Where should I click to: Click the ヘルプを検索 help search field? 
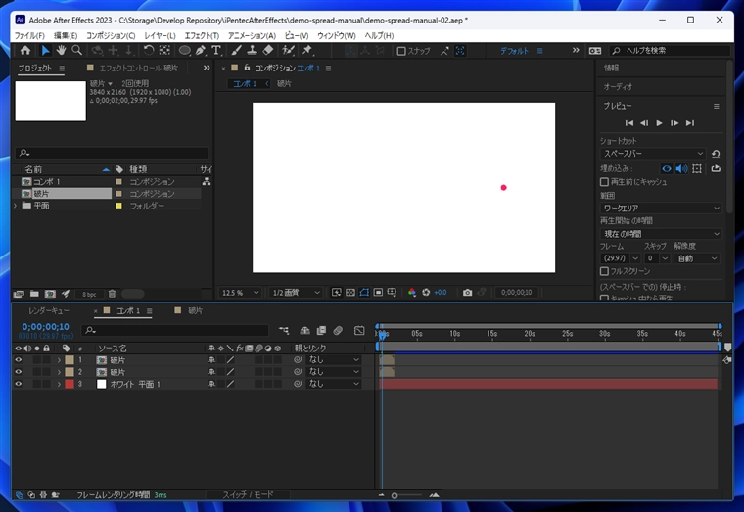point(670,50)
